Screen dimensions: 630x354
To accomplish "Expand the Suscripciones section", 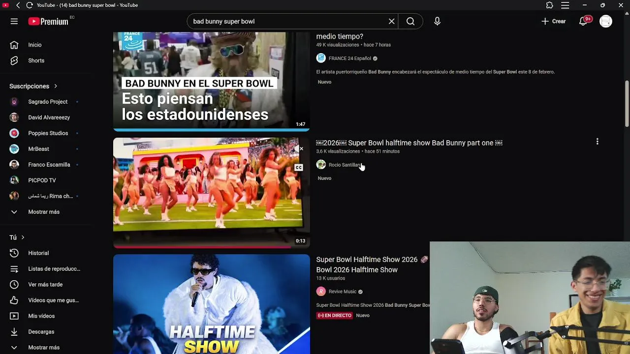I will coord(33,86).
